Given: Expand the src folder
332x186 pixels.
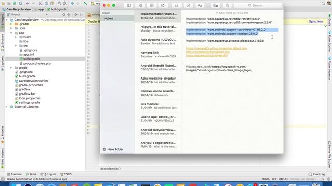Looking at the screenshot, I should tap(16, 46).
